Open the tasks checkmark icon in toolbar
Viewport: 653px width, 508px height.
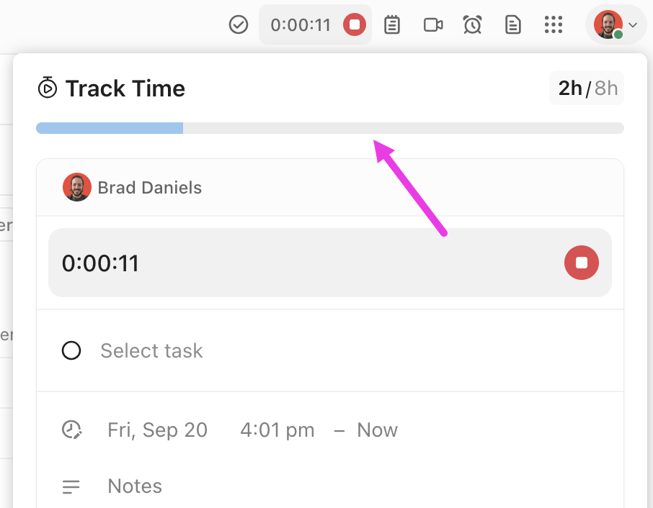(239, 24)
